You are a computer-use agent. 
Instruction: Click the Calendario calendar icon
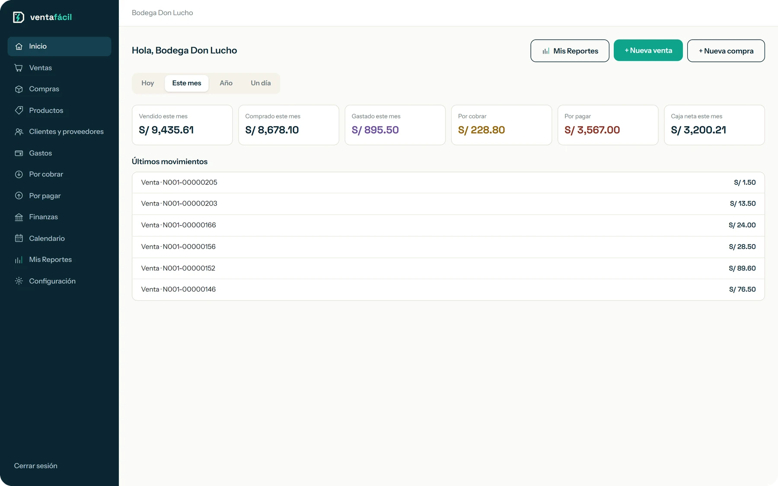point(19,238)
